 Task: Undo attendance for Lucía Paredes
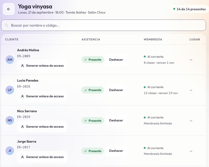[116, 90]
